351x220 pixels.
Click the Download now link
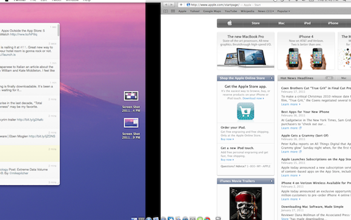pyautogui.click(x=253, y=98)
